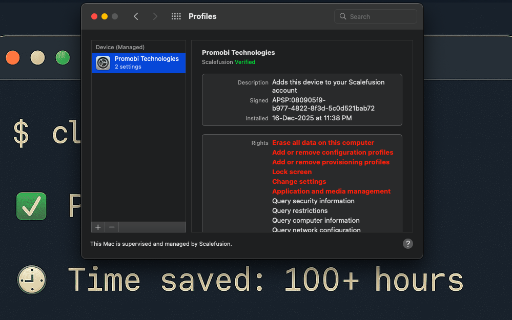Click the 'Lock screen' right

tap(292, 172)
